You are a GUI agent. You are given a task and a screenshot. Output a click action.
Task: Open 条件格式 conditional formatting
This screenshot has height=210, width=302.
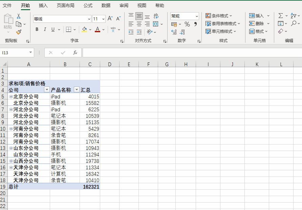click(x=219, y=16)
